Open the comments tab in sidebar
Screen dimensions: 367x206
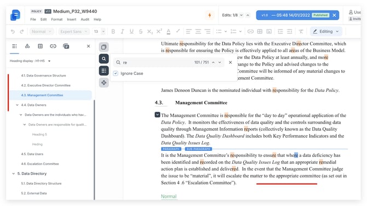tap(66, 46)
